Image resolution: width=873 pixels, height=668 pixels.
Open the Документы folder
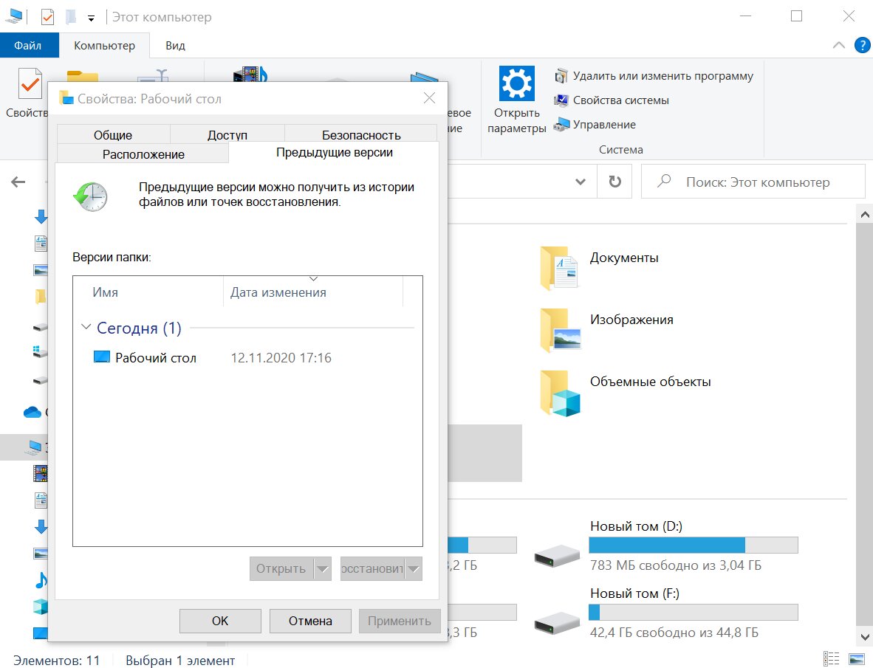coord(599,268)
